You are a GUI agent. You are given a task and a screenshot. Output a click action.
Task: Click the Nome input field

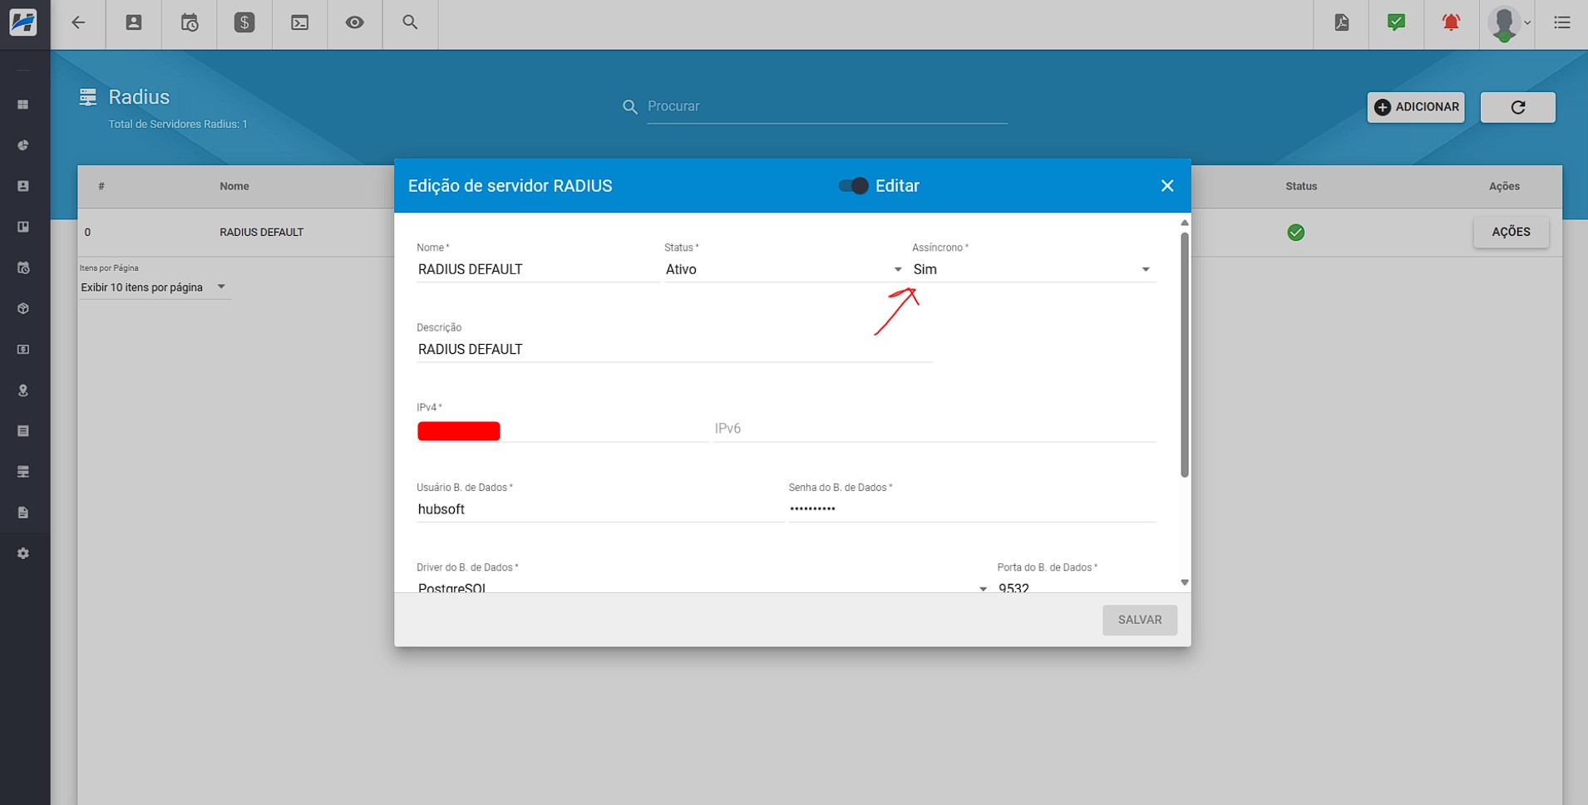coord(537,269)
